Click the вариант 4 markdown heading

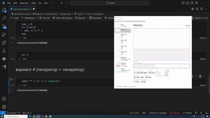point(50,69)
